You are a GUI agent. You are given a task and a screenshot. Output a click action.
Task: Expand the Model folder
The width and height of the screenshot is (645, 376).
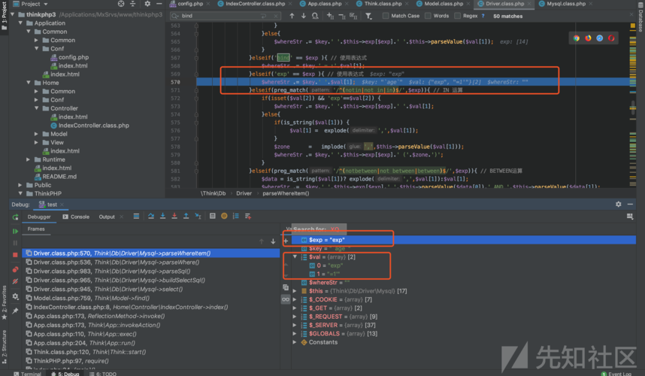[x=37, y=134]
